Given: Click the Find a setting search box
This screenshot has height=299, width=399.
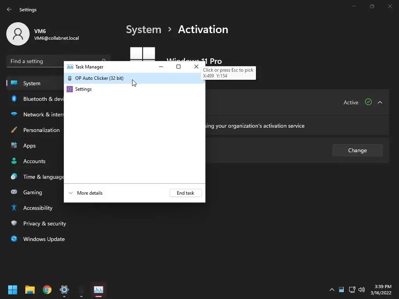Looking at the screenshot, I should point(58,61).
